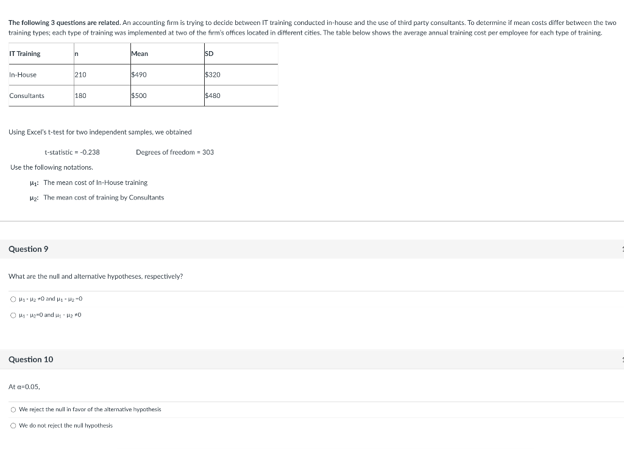Select 'We do not reject the null hypothesis'
Image resolution: width=624 pixels, height=449 pixels.
13,425
